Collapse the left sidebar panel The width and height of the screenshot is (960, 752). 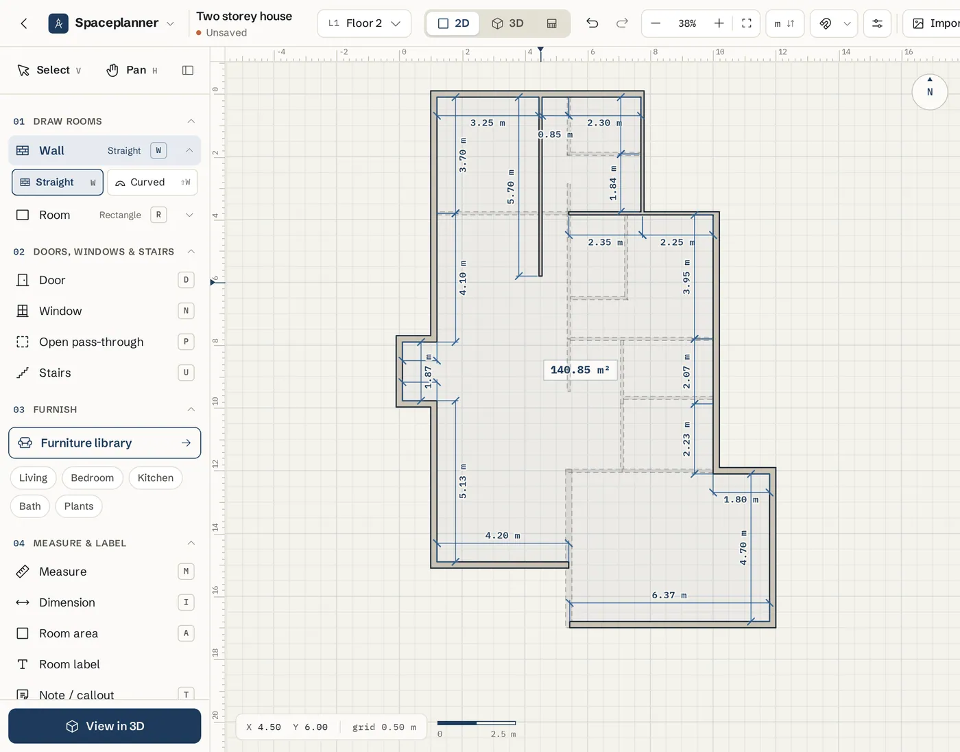click(188, 70)
